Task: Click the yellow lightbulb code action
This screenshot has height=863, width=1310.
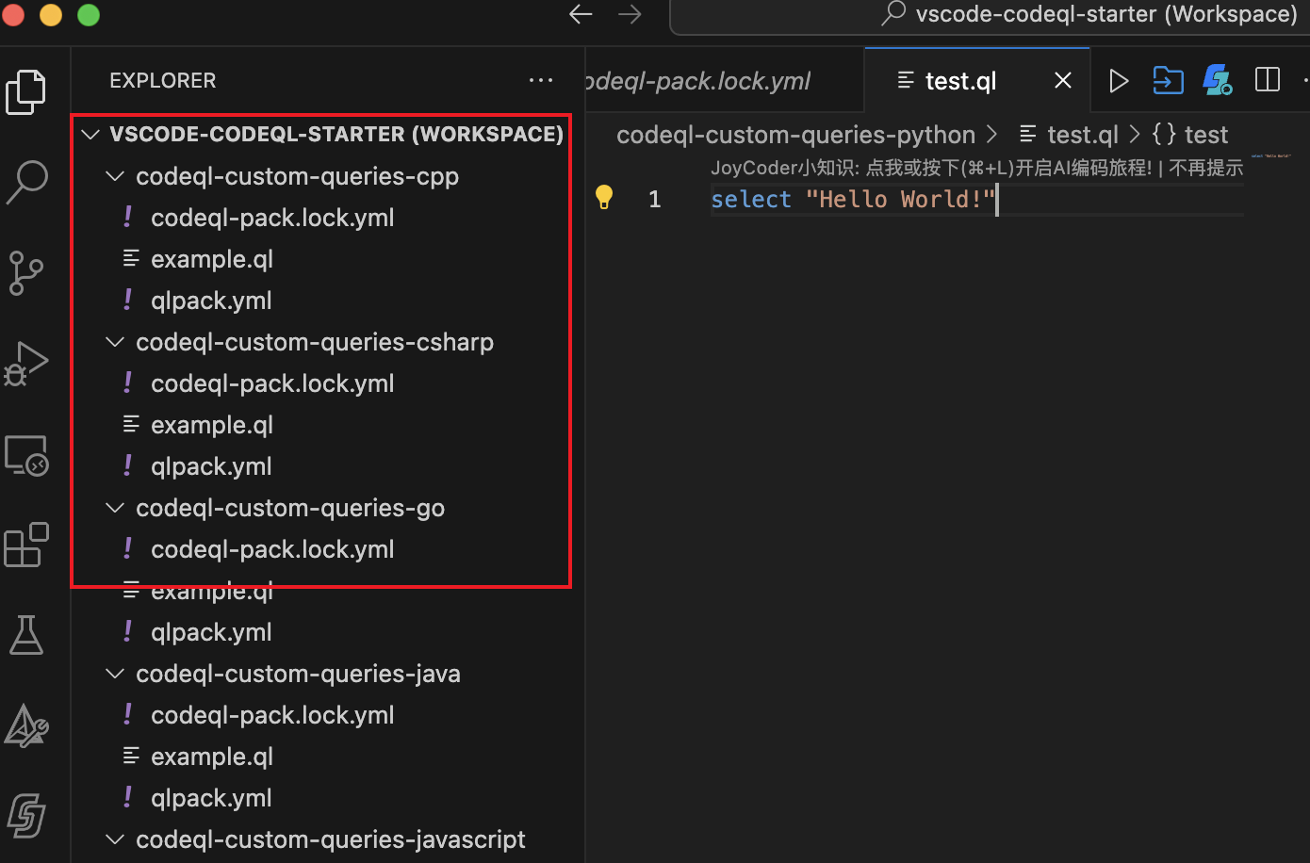Action: click(x=604, y=198)
